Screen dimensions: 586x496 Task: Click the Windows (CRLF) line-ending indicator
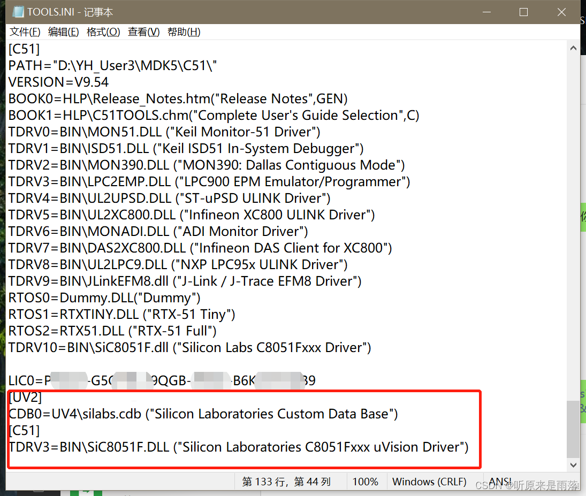(429, 481)
